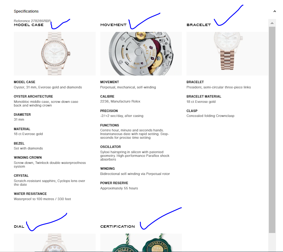Open the Dial watch thumbnail
This screenshot has width=283, height=252.
pos(55,242)
